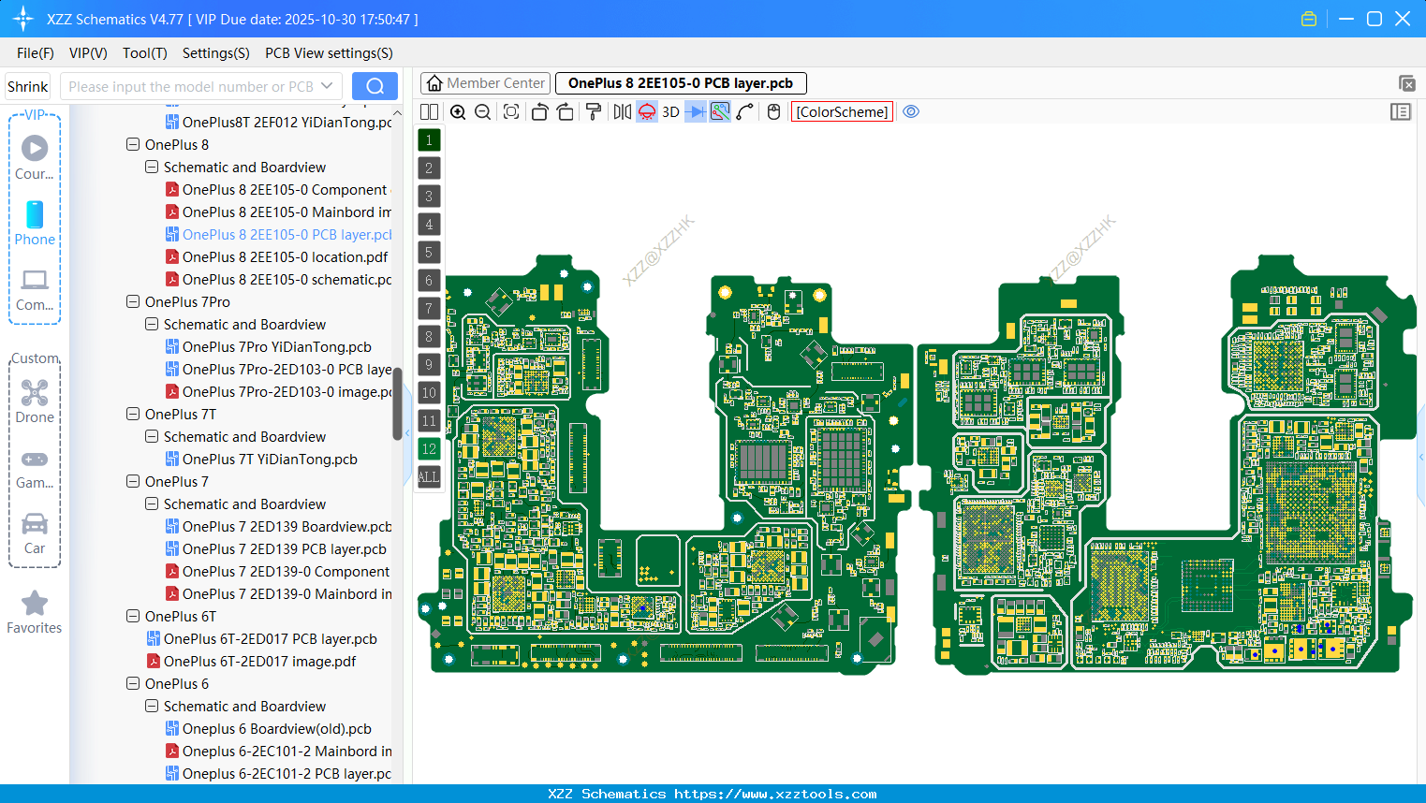Viewport: 1426px width, 803px height.
Task: Toggle the diode direction display
Action: click(696, 111)
